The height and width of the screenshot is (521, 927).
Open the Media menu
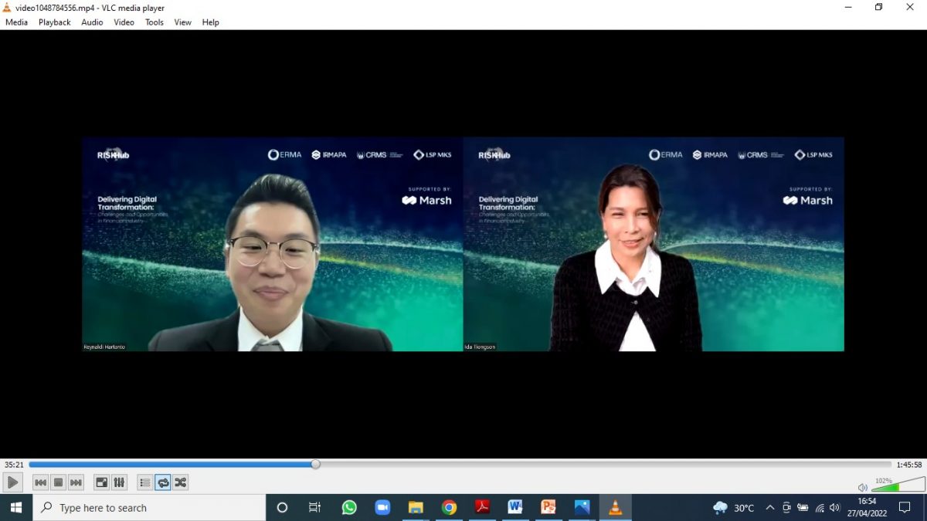point(16,22)
